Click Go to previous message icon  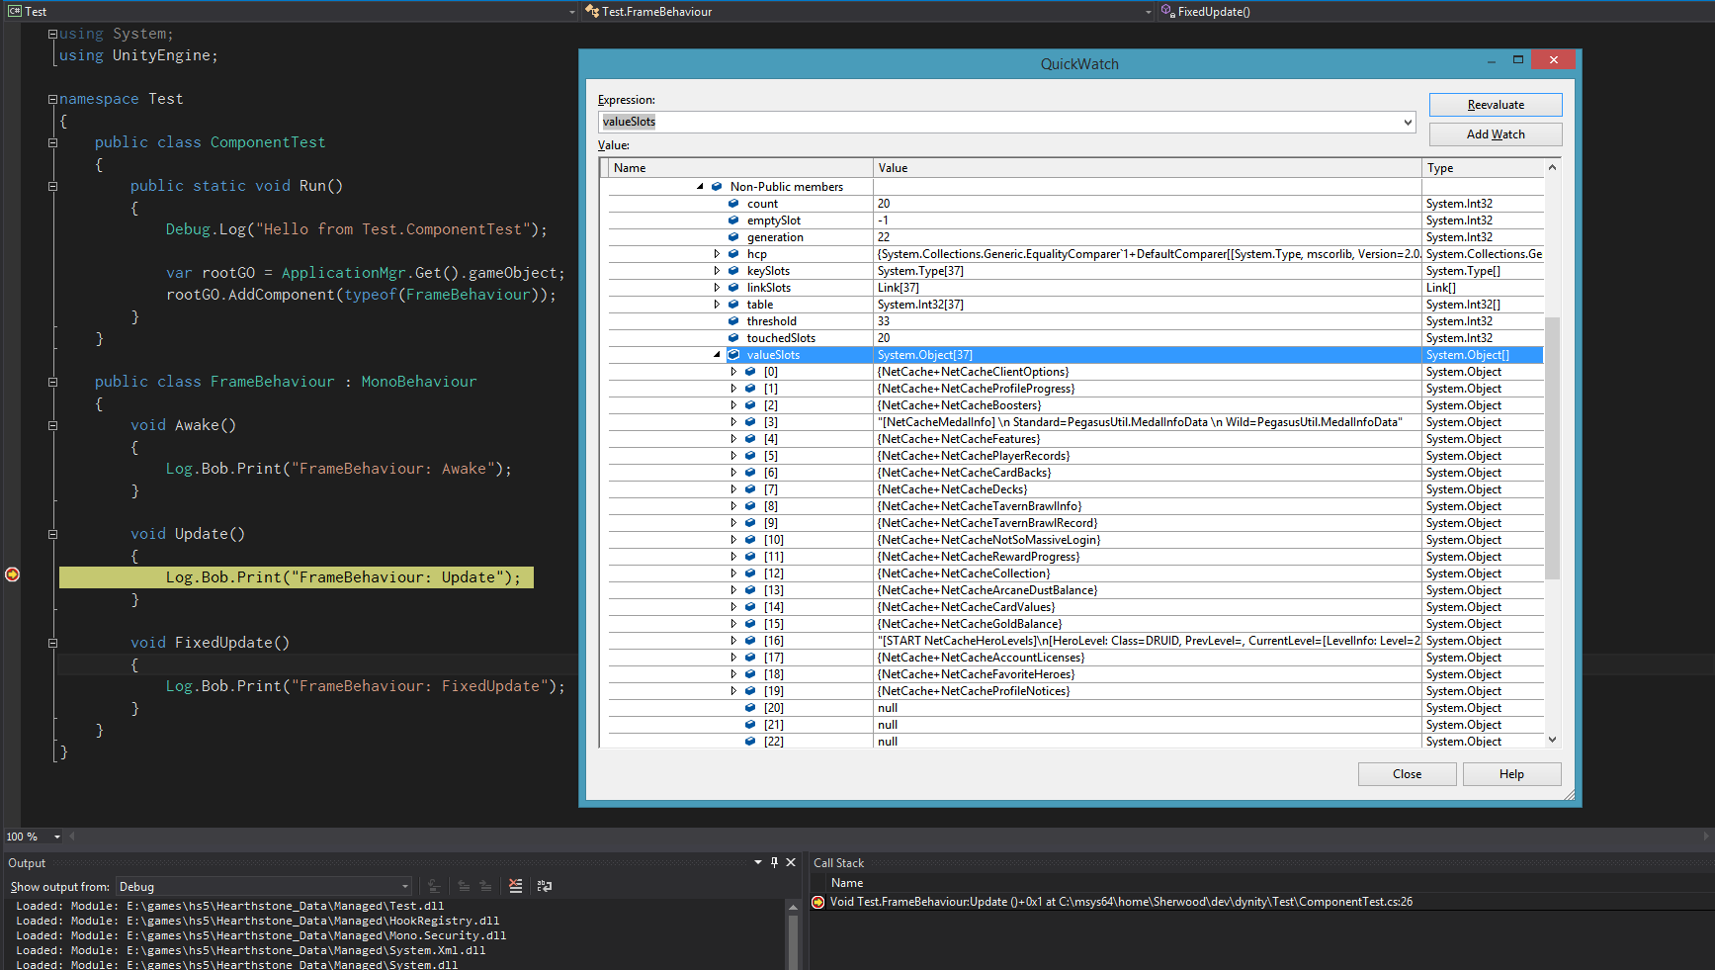pyautogui.click(x=464, y=886)
